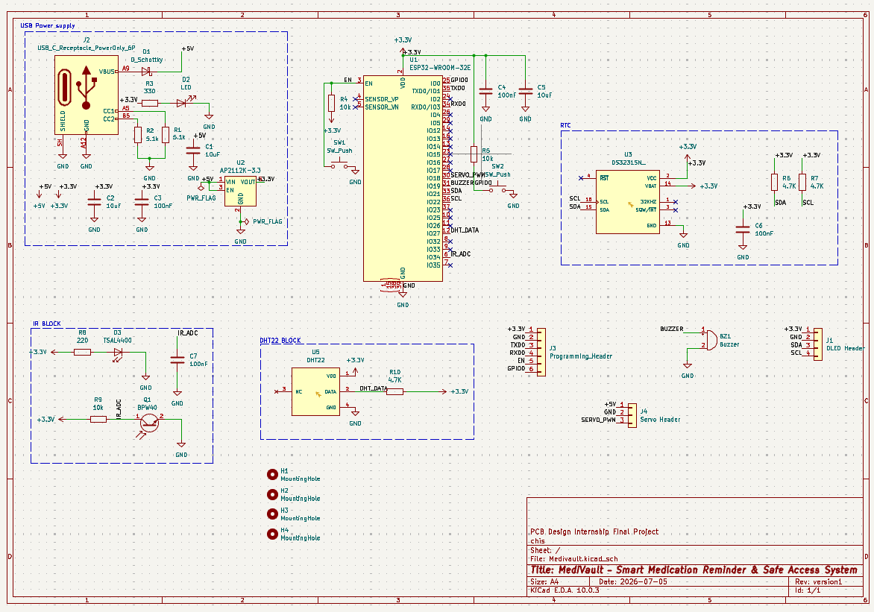Image resolution: width=874 pixels, height=612 pixels.
Task: Select push button SW2 symbol
Action: click(x=497, y=188)
